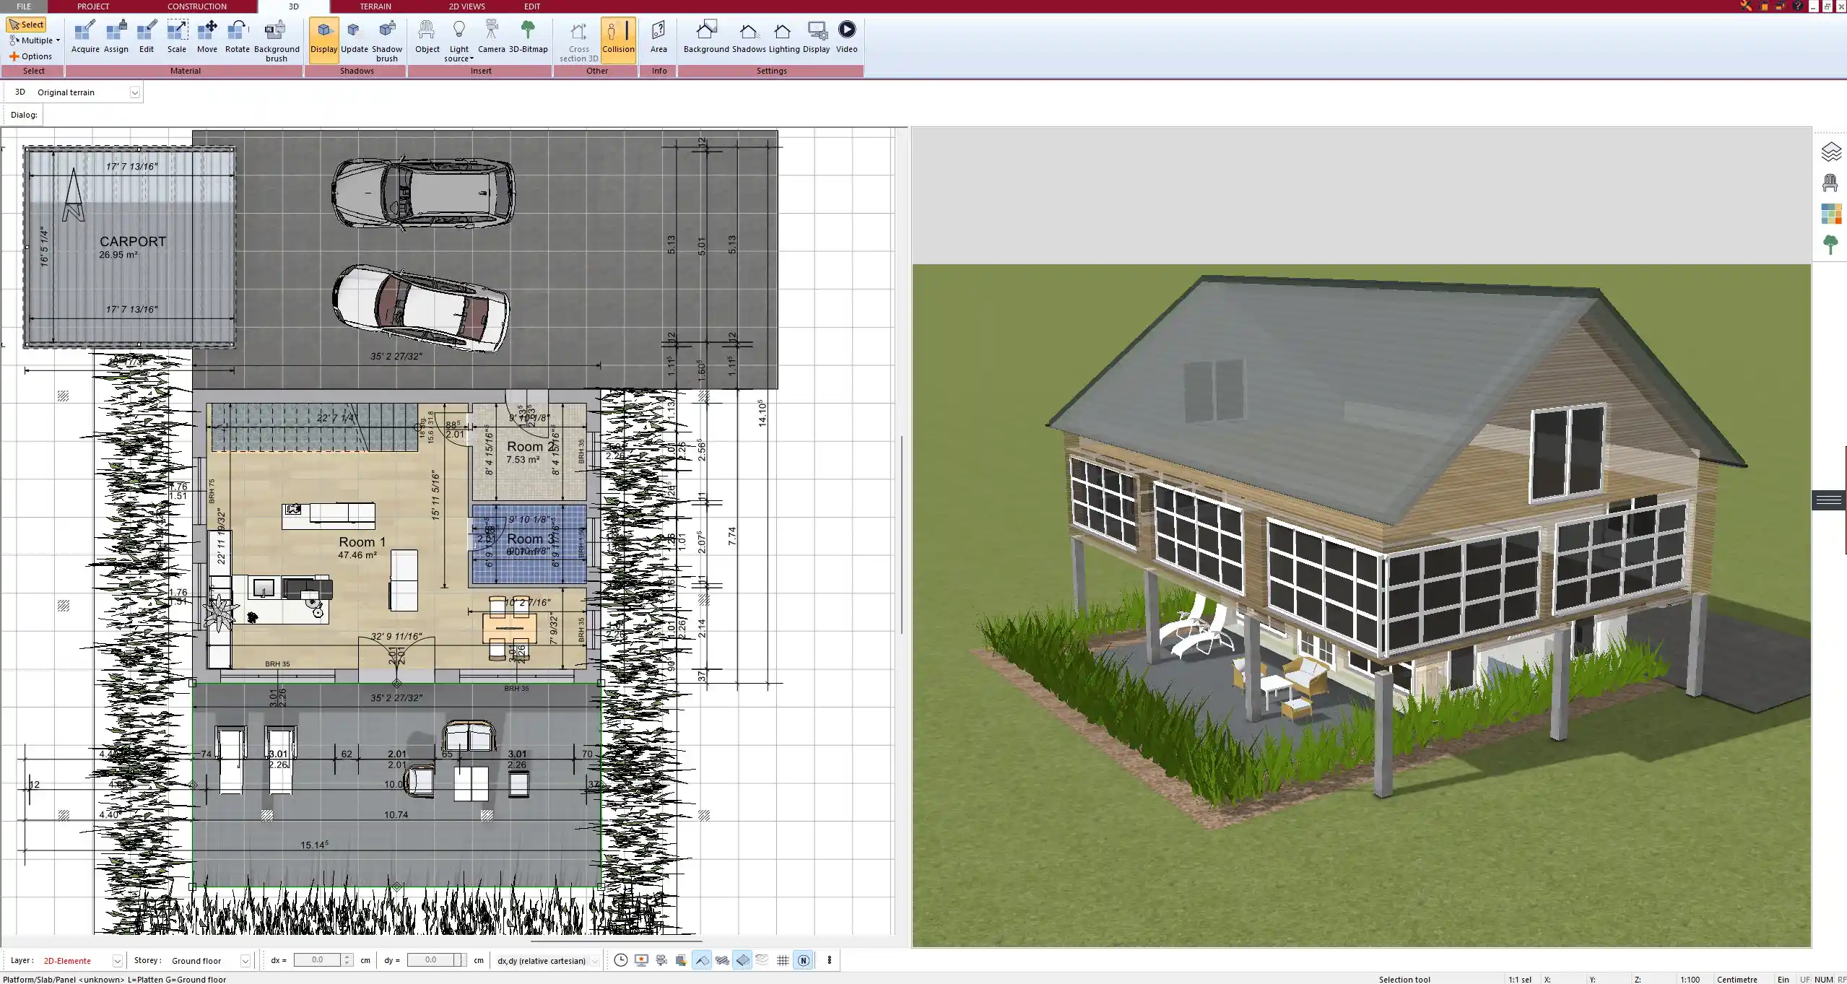
Task: Click the sidebar handle with horizontal lines
Action: [x=1828, y=500]
